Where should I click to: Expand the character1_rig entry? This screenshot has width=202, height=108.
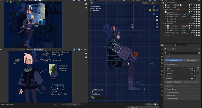(166, 26)
